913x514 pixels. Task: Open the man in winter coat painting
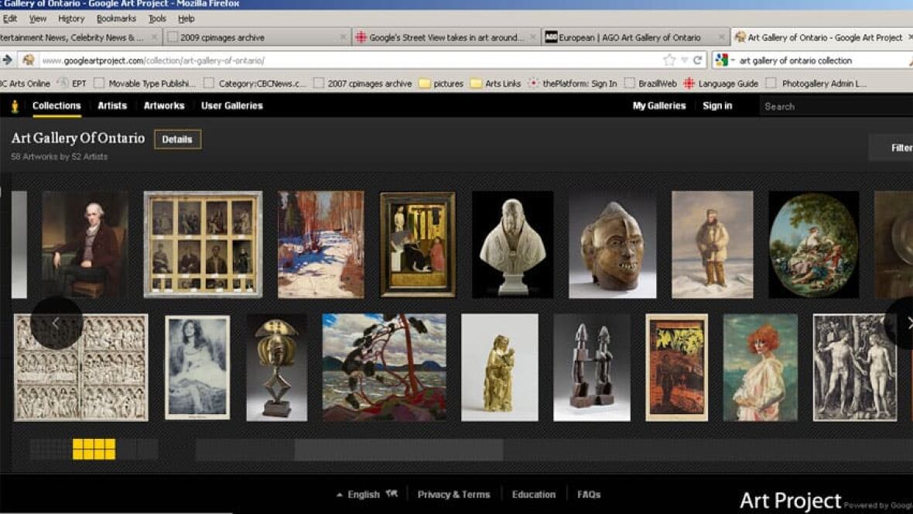point(712,244)
